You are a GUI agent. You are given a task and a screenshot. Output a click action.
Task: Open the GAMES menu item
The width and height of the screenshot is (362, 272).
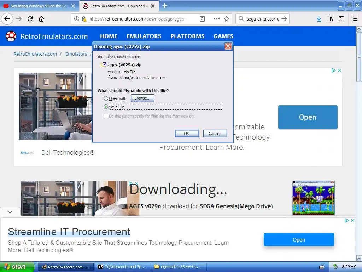click(223, 36)
